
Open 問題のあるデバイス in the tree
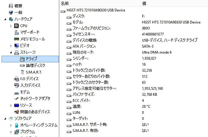pyautogui.click(x=35, y=112)
